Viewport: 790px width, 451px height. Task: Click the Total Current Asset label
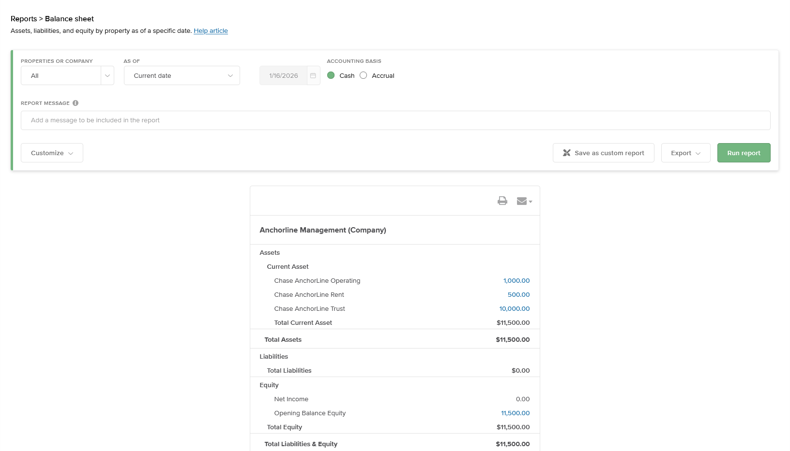(303, 322)
